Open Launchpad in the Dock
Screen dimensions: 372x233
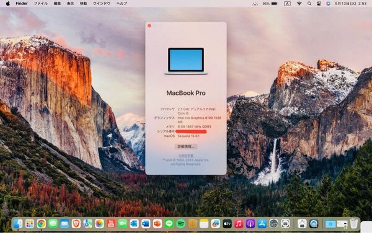(x=30, y=224)
